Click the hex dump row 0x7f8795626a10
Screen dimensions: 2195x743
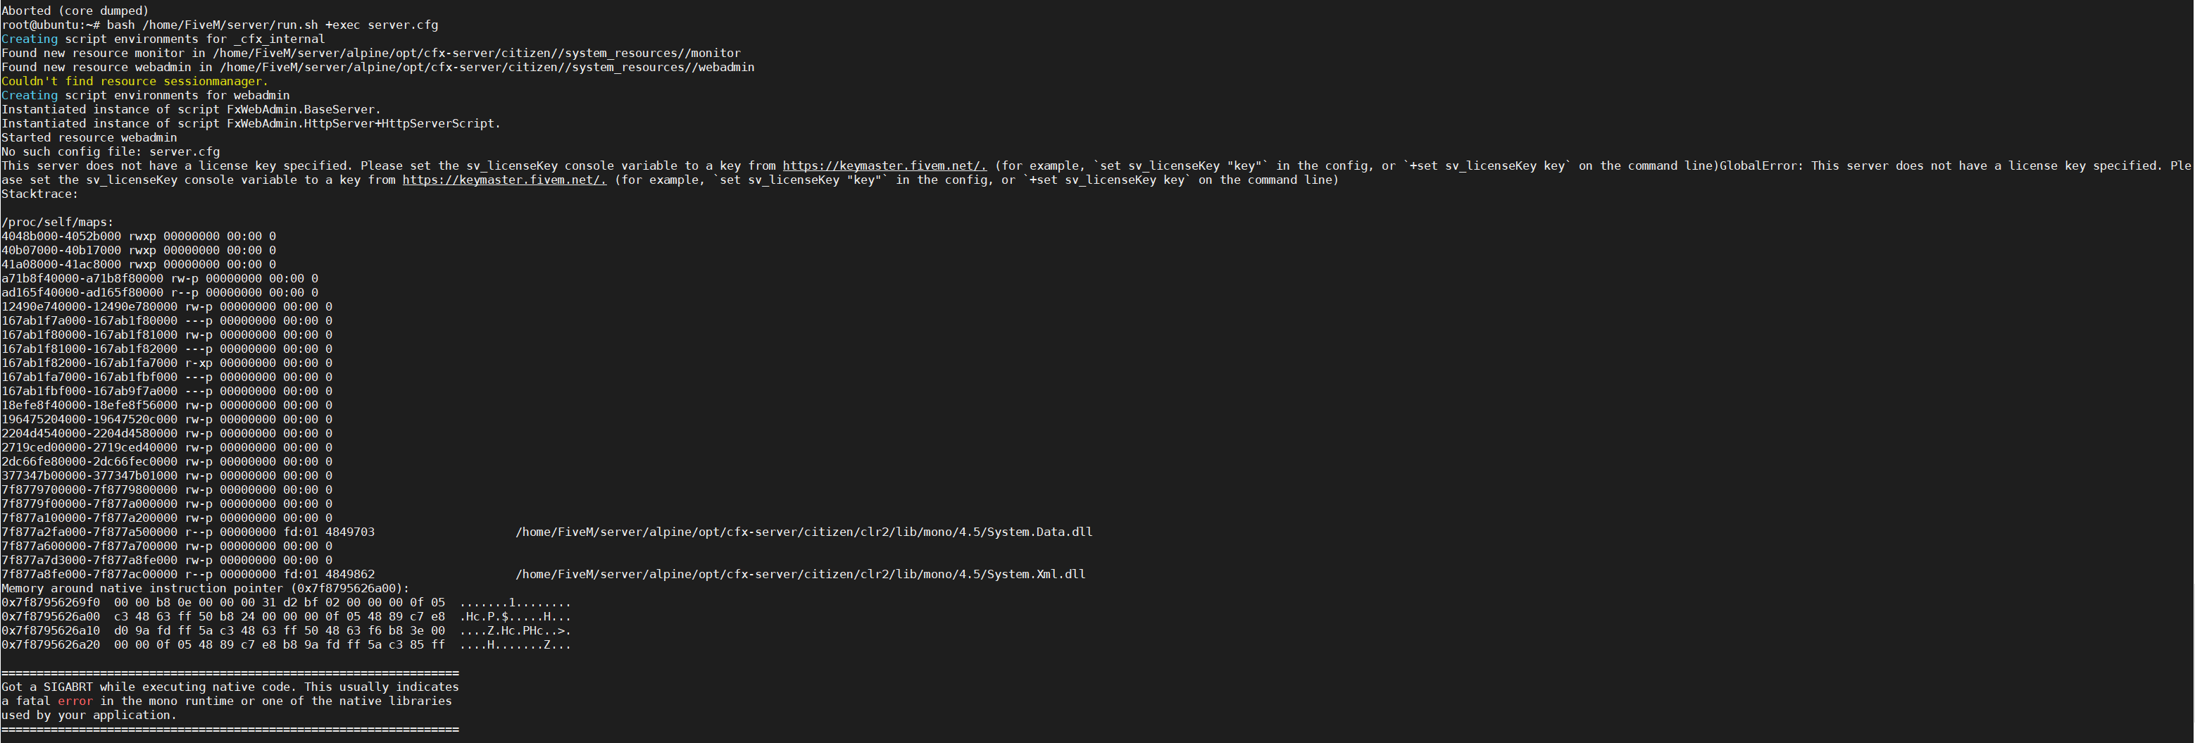pos(285,630)
